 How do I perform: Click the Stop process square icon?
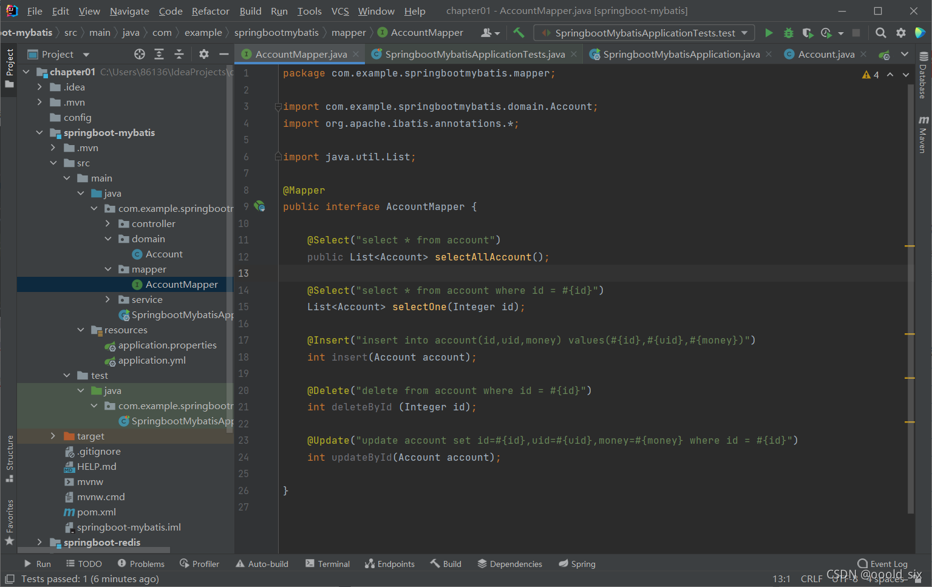[856, 33]
